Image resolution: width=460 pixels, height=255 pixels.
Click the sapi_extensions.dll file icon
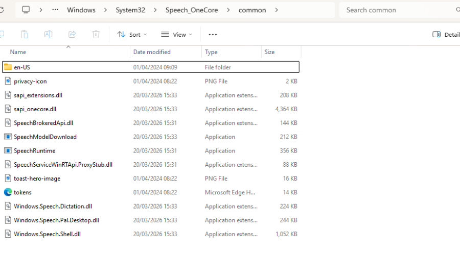8,95
